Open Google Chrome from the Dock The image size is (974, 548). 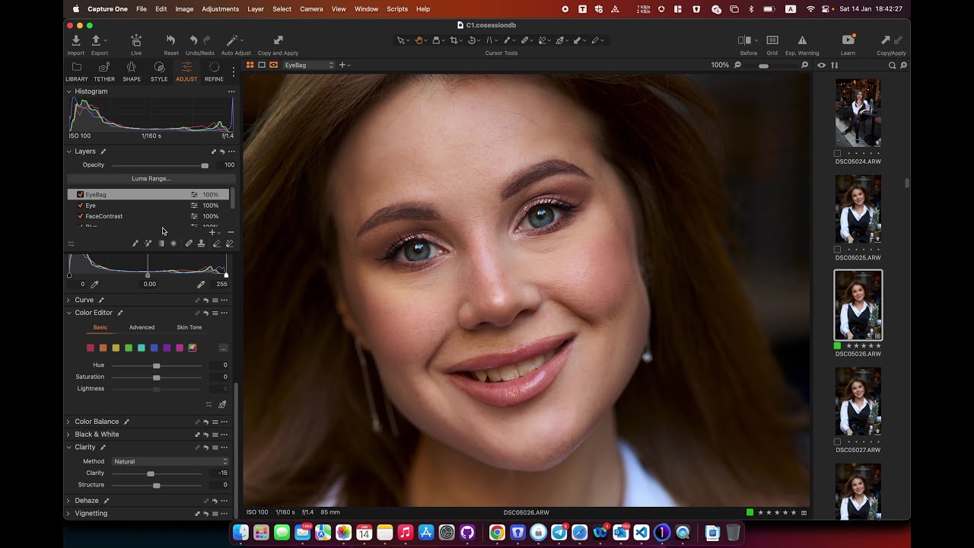click(497, 533)
